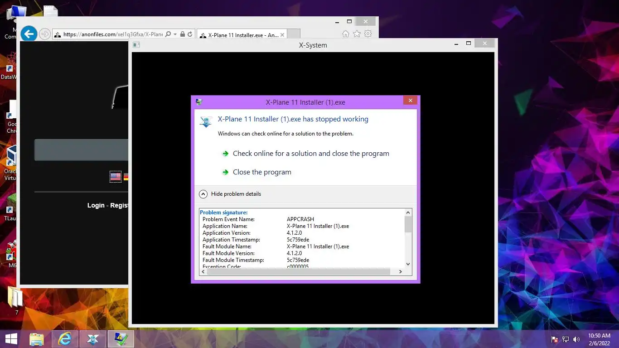
Task: Open the IE Tools gear icon
Action: (x=368, y=34)
